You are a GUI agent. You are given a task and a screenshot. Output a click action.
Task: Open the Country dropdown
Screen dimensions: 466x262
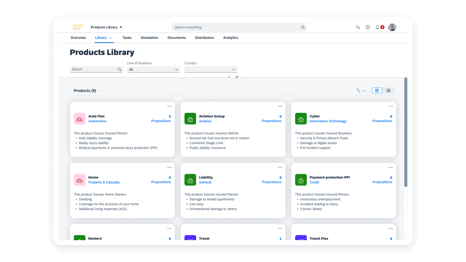(211, 70)
